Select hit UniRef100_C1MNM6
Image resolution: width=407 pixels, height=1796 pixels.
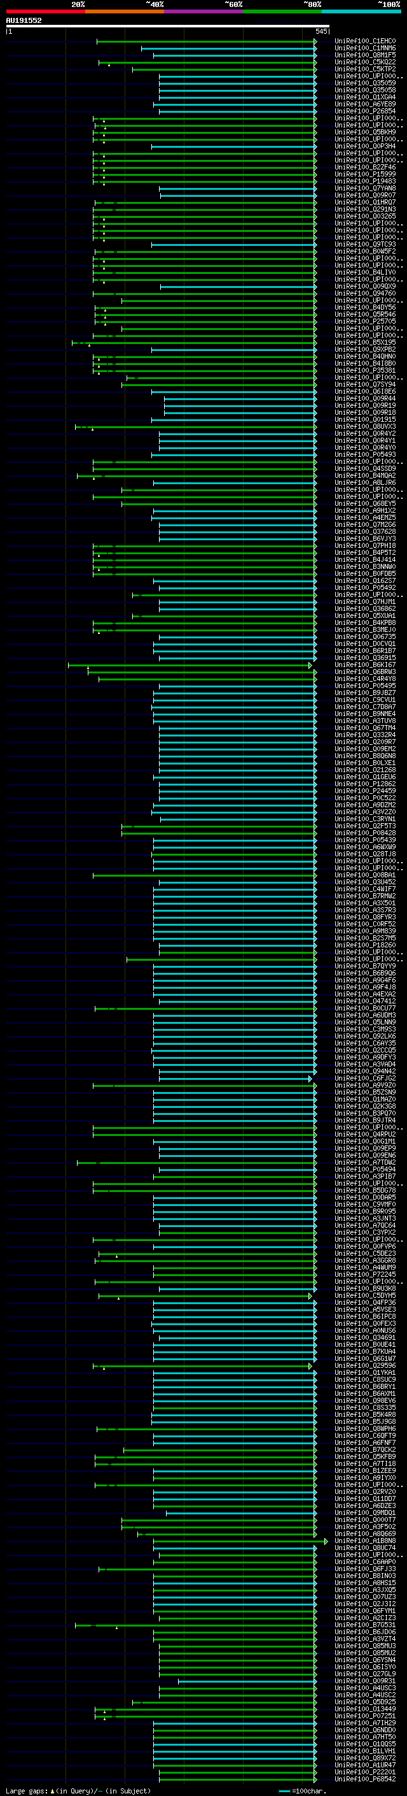click(x=364, y=48)
